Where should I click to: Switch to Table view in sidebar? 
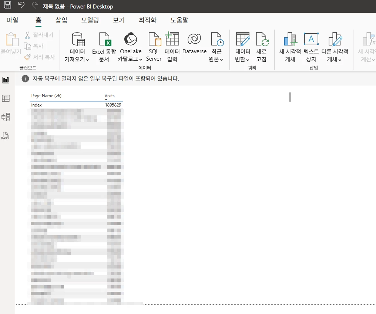pos(6,98)
